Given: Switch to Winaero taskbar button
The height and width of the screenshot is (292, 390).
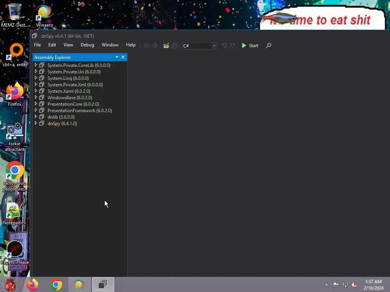Looking at the screenshot, I should tap(80, 284).
